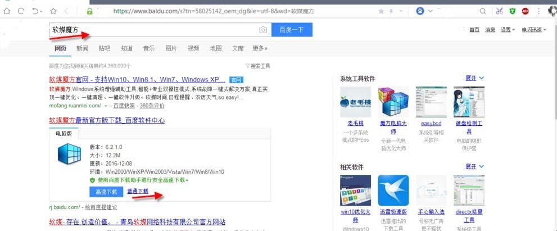This screenshot has height=231, width=557.
Task: Open the 更多» tab menu
Action: (x=260, y=48)
